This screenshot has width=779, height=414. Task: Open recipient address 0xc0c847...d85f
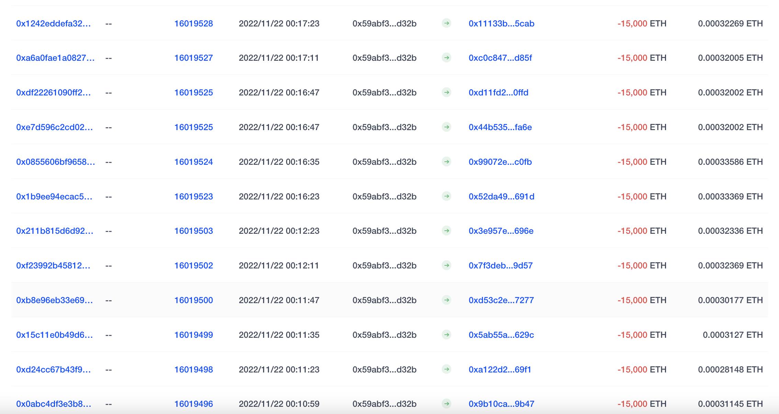click(500, 58)
